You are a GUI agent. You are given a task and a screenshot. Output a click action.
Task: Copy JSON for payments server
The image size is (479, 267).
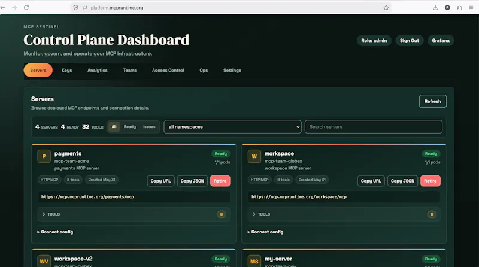(192, 181)
